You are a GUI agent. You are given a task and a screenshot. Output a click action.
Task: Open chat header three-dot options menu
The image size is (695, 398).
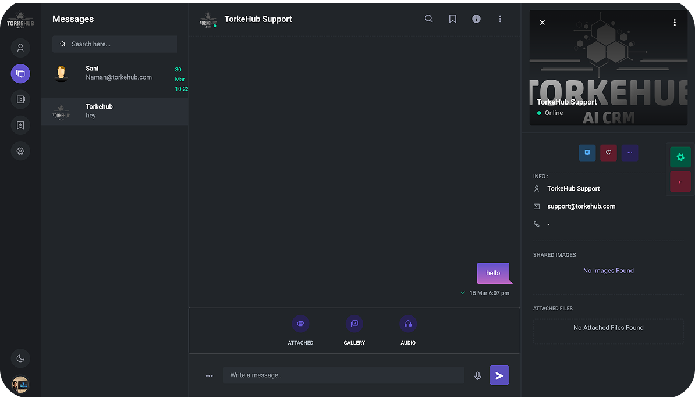pos(500,19)
